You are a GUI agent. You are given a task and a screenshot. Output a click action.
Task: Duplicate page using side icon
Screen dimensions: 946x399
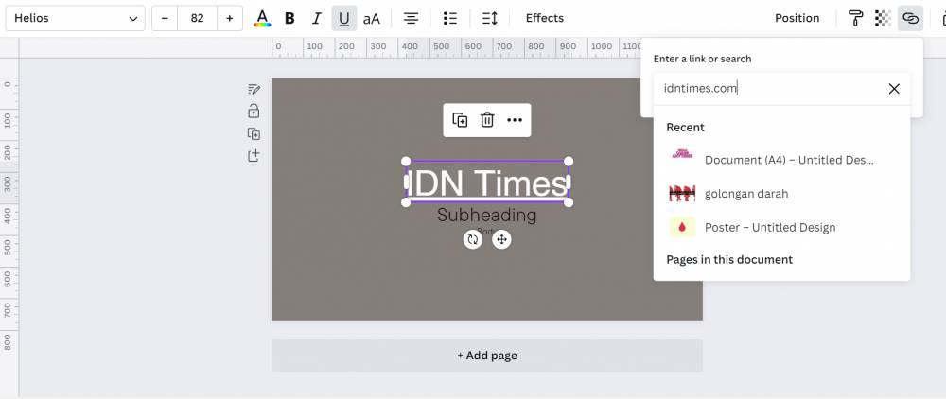tap(254, 134)
